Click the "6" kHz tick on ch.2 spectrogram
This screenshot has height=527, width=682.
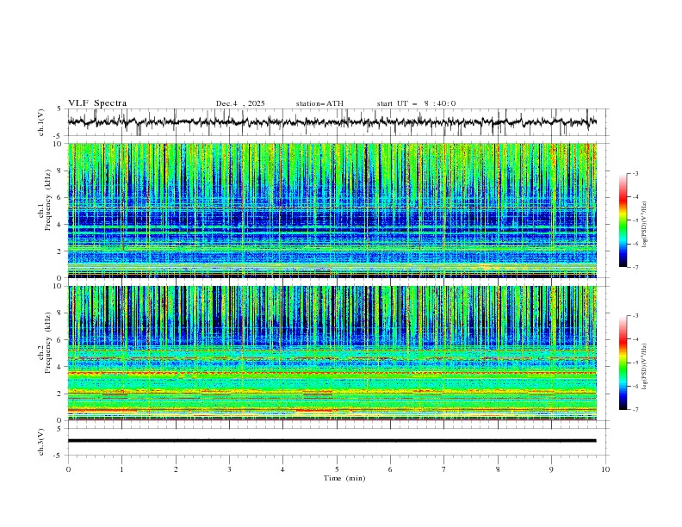[61, 340]
